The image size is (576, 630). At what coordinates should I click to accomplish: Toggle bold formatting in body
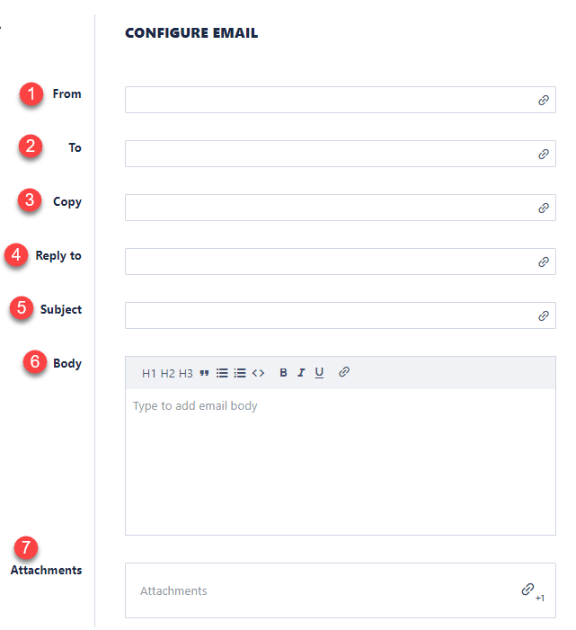(283, 373)
